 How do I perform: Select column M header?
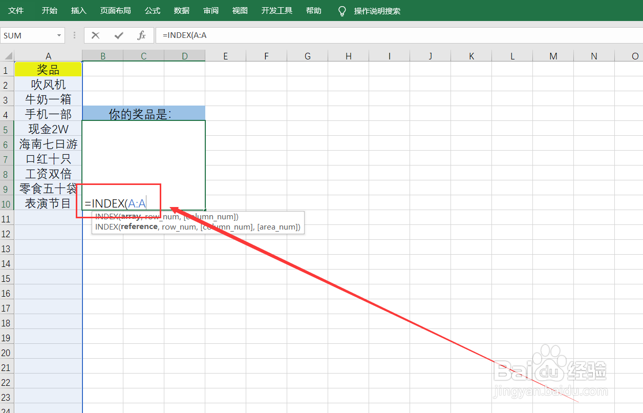(553, 56)
